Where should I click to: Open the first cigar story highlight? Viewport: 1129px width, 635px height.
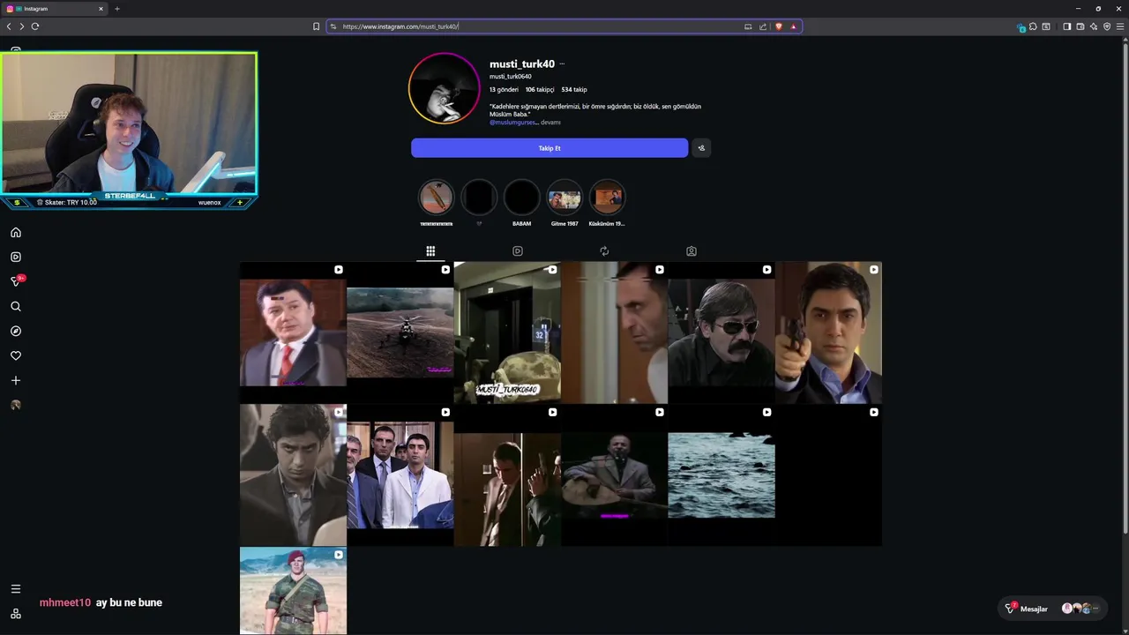click(x=436, y=198)
